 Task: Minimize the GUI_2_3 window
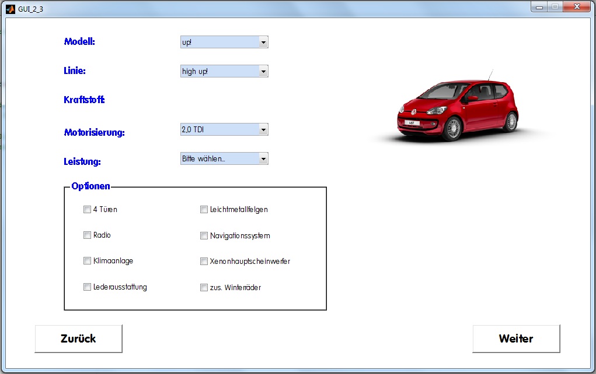[539, 7]
